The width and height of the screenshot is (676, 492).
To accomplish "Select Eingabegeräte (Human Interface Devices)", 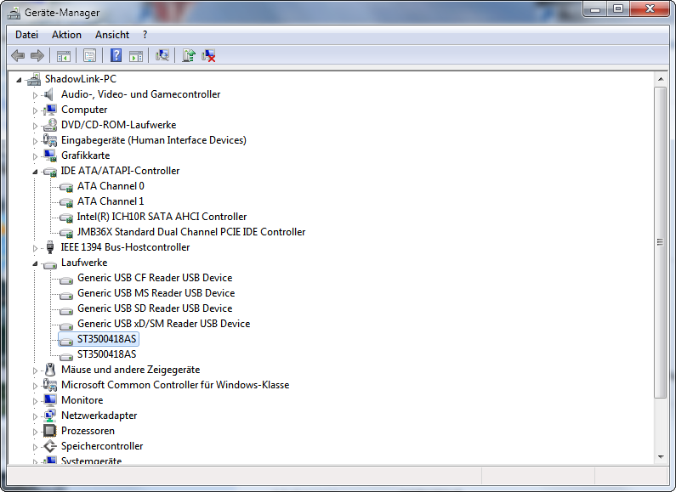I will (153, 140).
